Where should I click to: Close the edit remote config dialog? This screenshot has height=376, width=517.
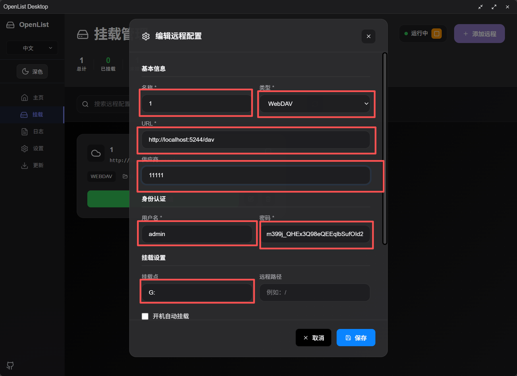pyautogui.click(x=369, y=36)
